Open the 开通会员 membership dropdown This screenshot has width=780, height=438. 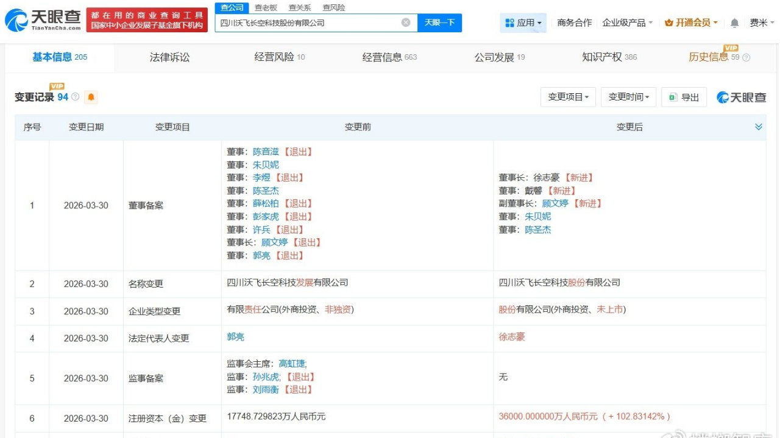coord(691,23)
